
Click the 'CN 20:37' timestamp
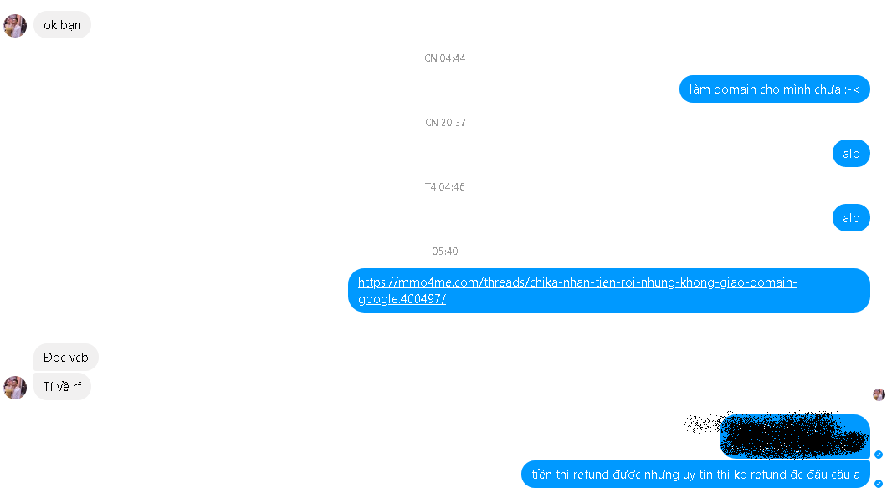445,123
